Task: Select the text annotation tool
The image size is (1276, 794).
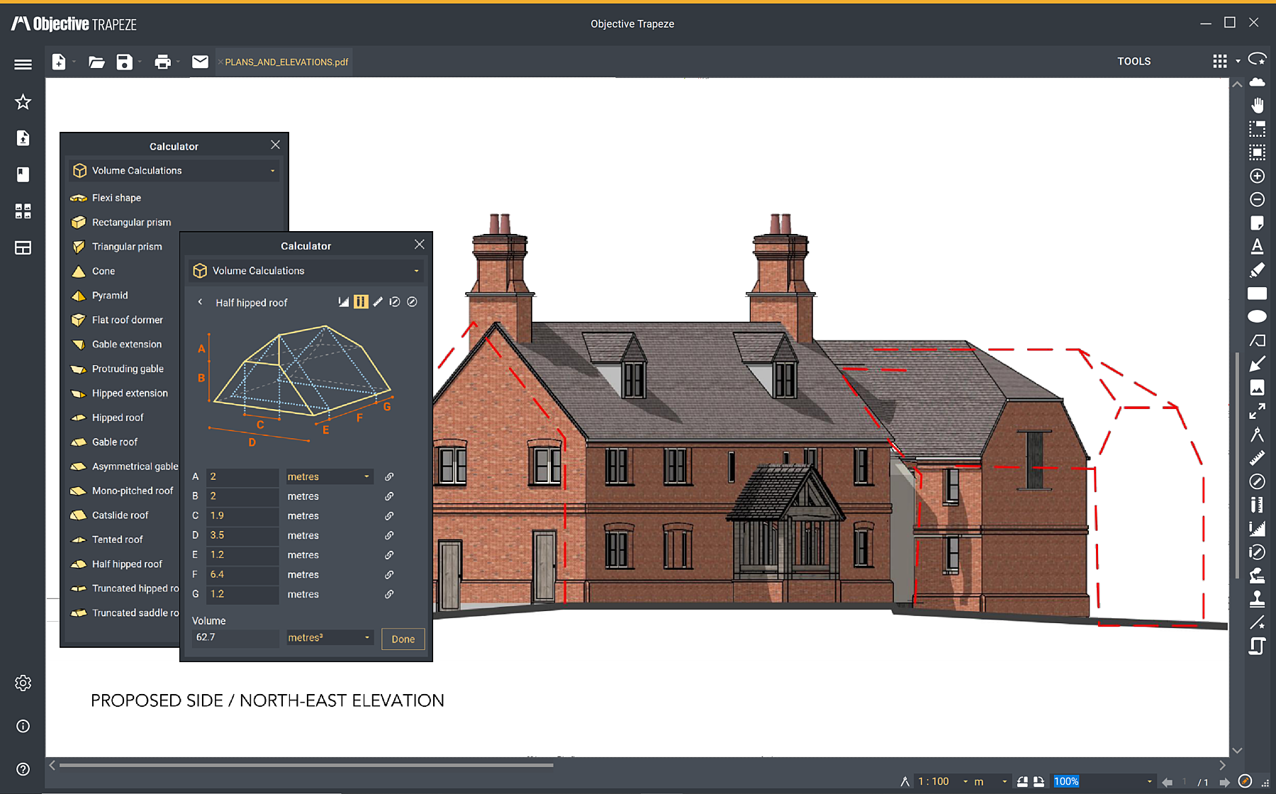Action: point(1257,246)
